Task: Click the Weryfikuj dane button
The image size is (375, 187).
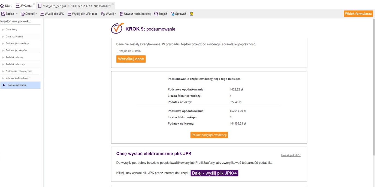Action: pos(131,59)
